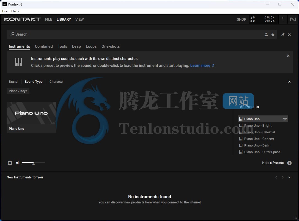Click the voice count indicator

tap(253, 19)
